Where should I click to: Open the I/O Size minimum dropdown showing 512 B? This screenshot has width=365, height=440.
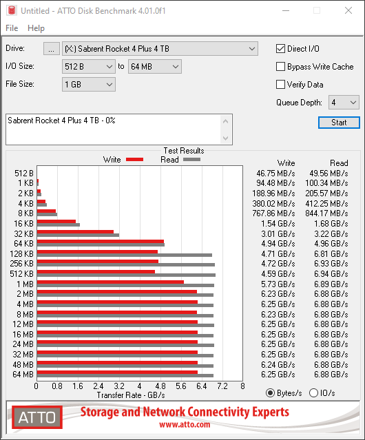point(88,67)
